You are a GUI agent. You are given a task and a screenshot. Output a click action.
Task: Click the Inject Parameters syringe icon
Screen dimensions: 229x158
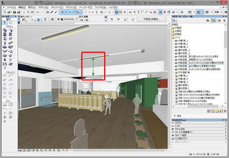pyautogui.click(x=56, y=12)
